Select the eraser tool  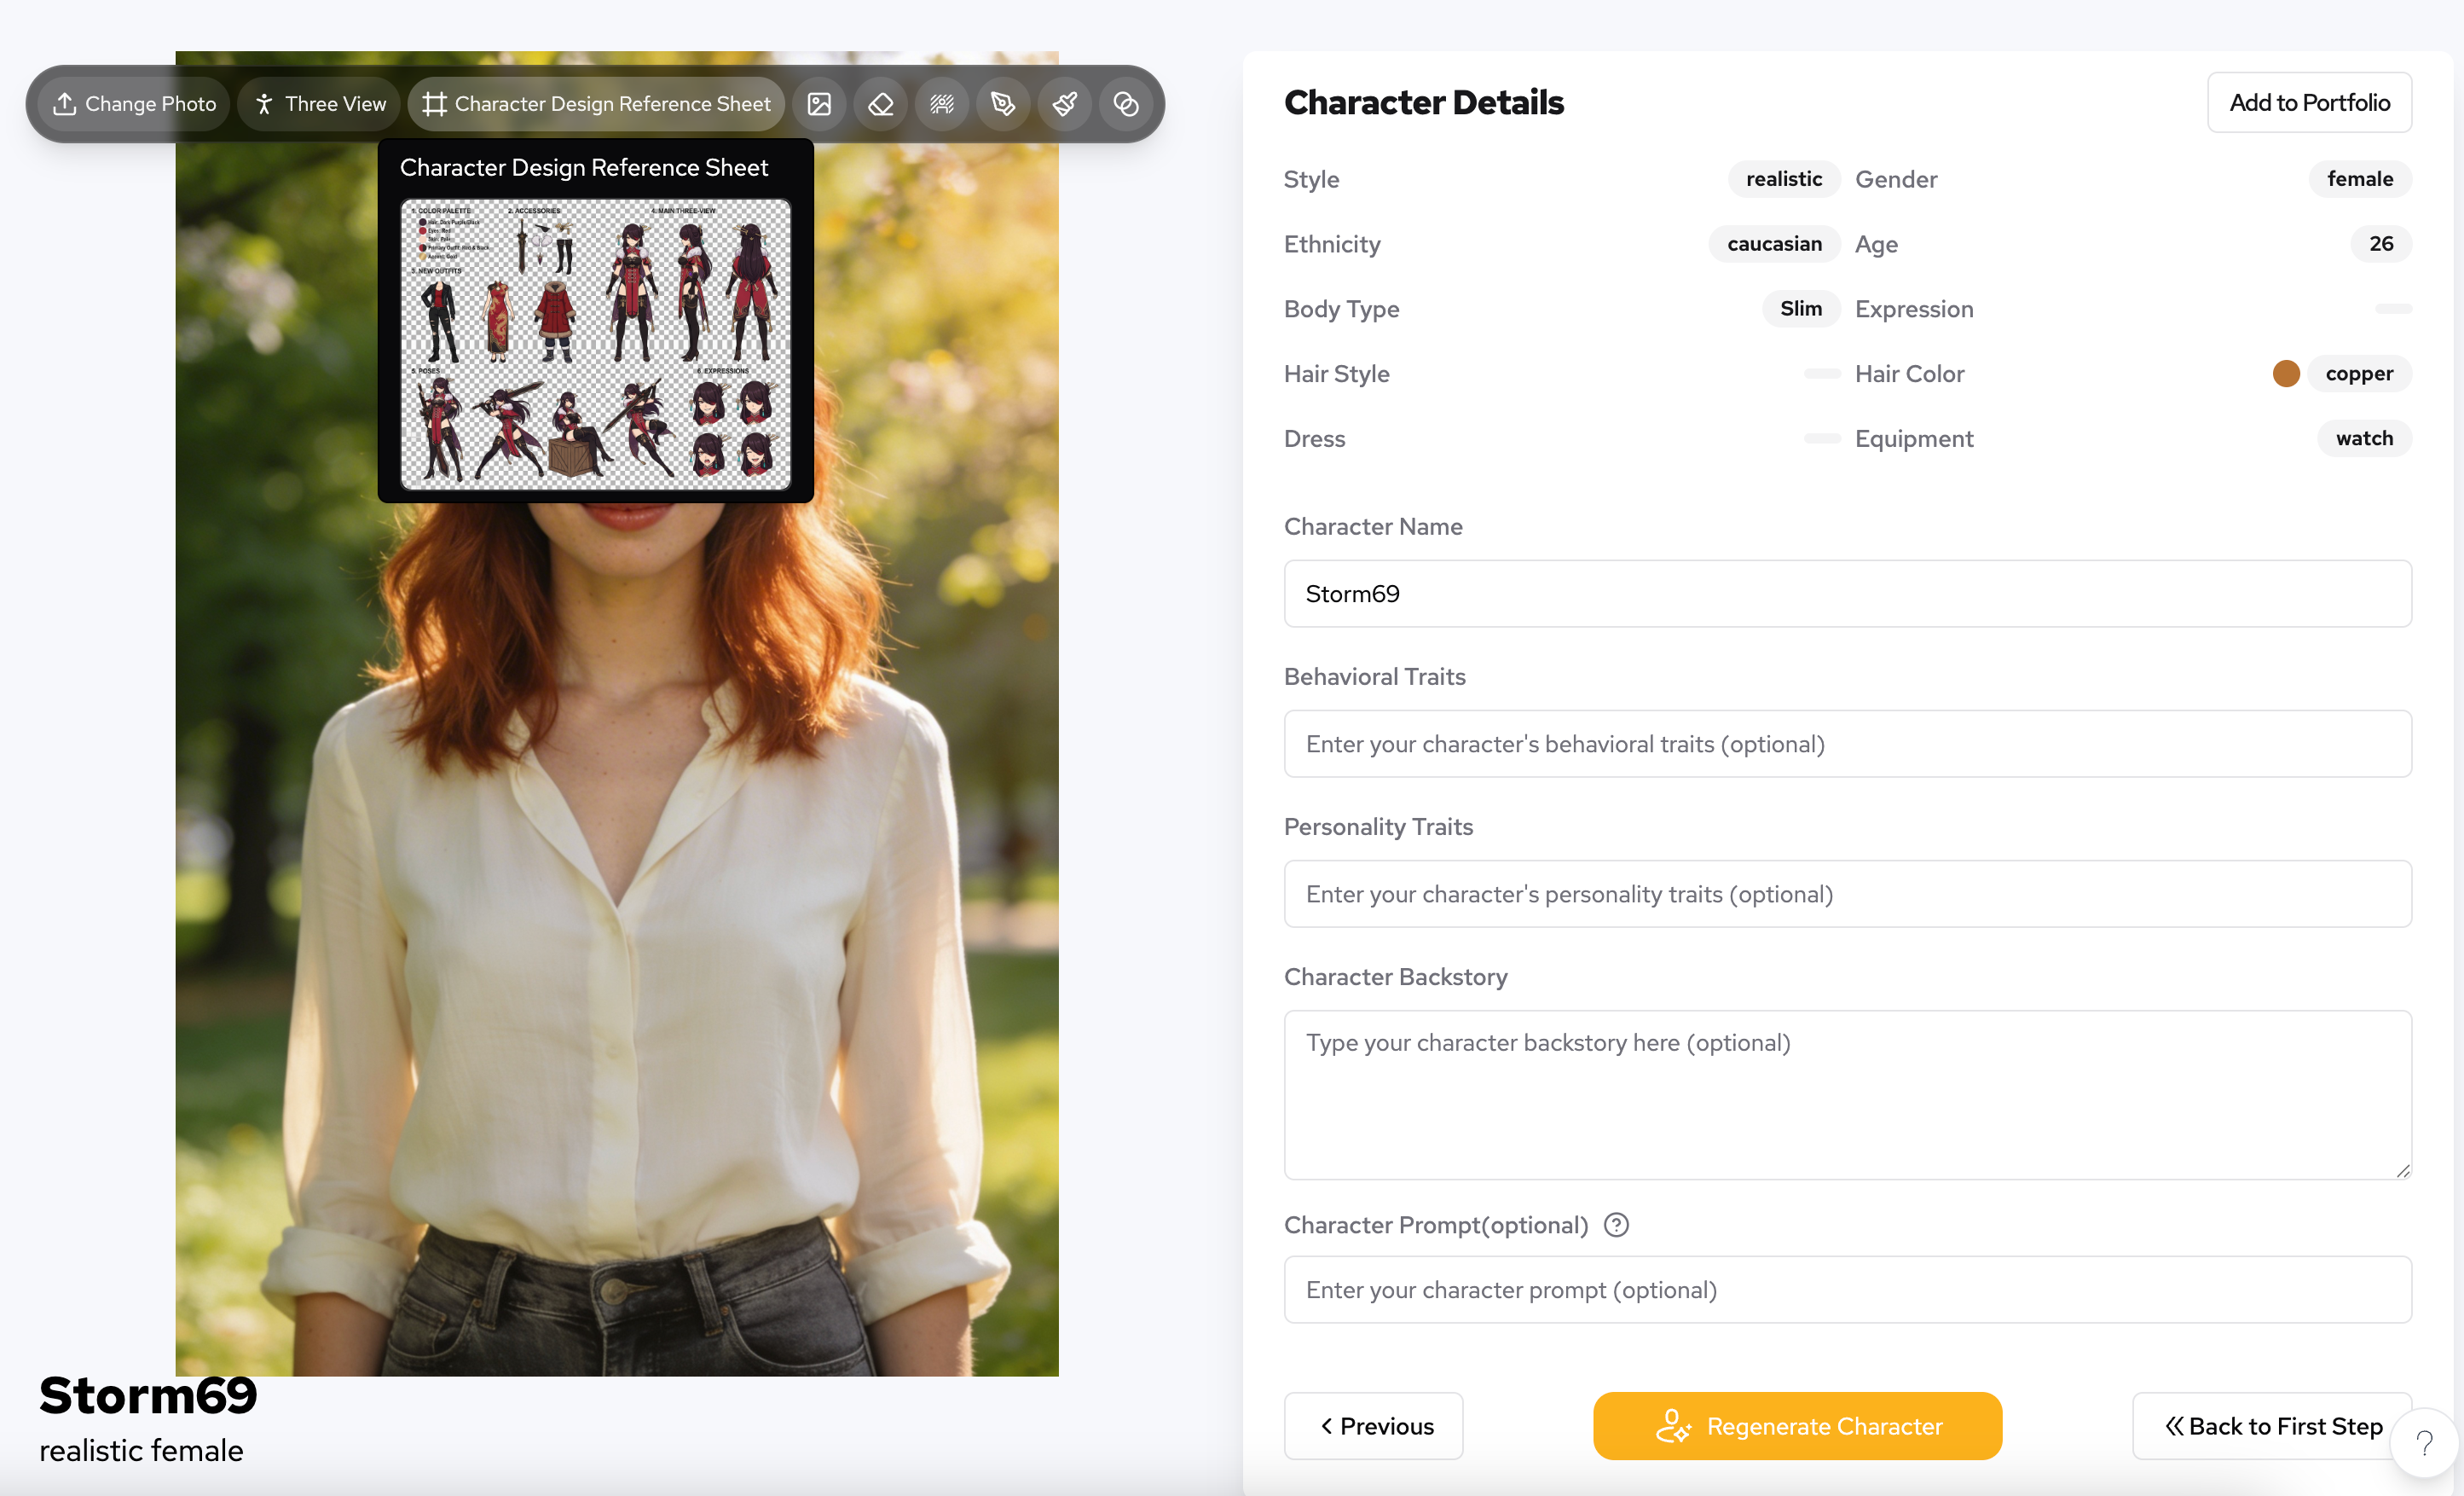[881, 103]
